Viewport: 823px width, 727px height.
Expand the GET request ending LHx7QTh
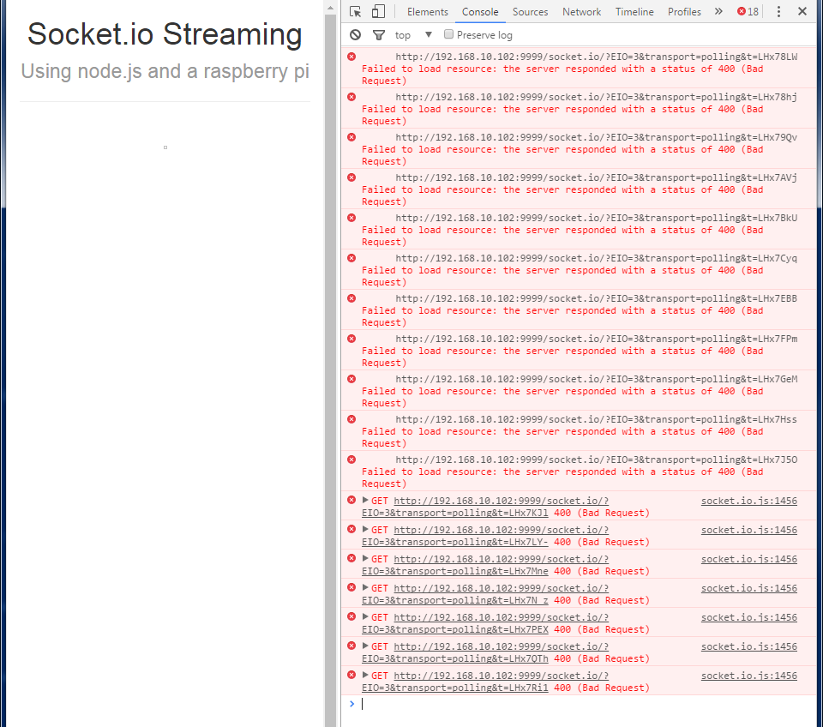365,646
